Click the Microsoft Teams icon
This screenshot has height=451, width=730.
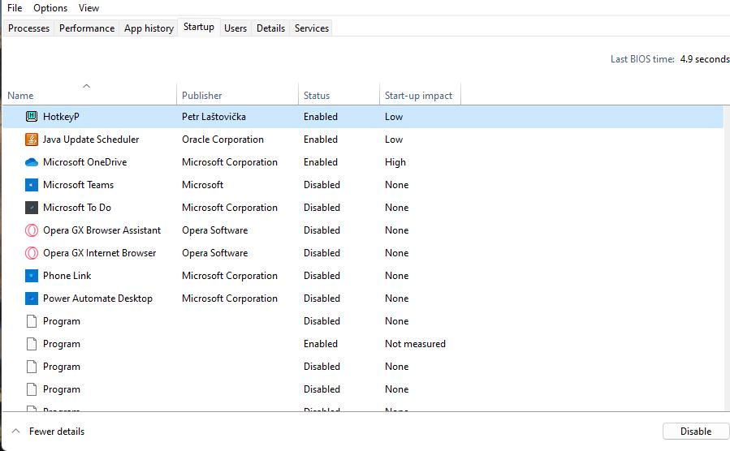tap(32, 185)
